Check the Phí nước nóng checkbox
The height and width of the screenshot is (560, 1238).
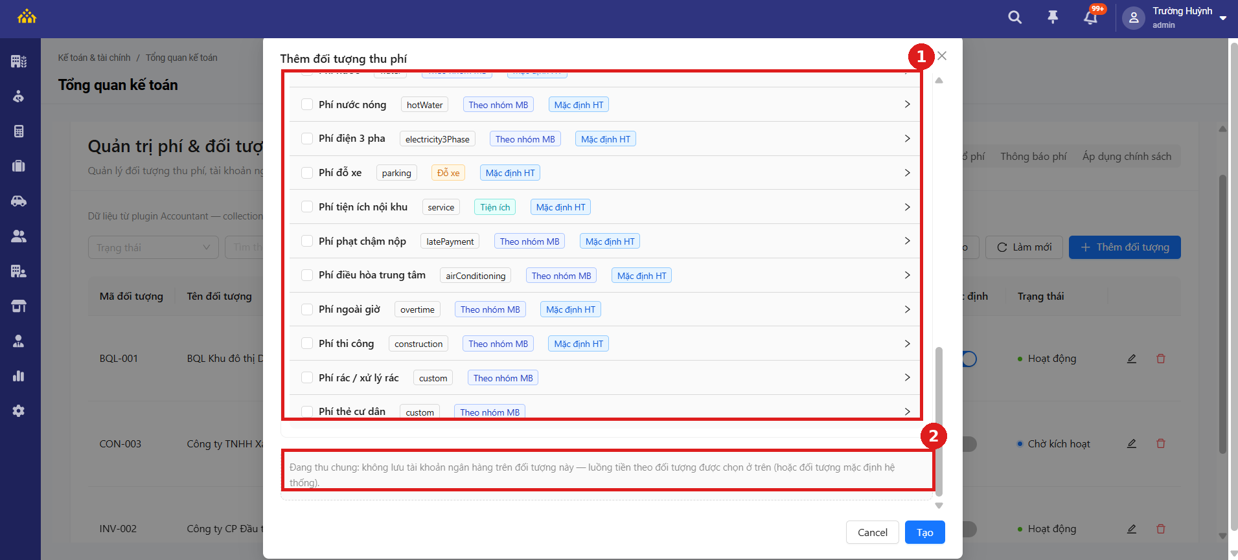307,104
